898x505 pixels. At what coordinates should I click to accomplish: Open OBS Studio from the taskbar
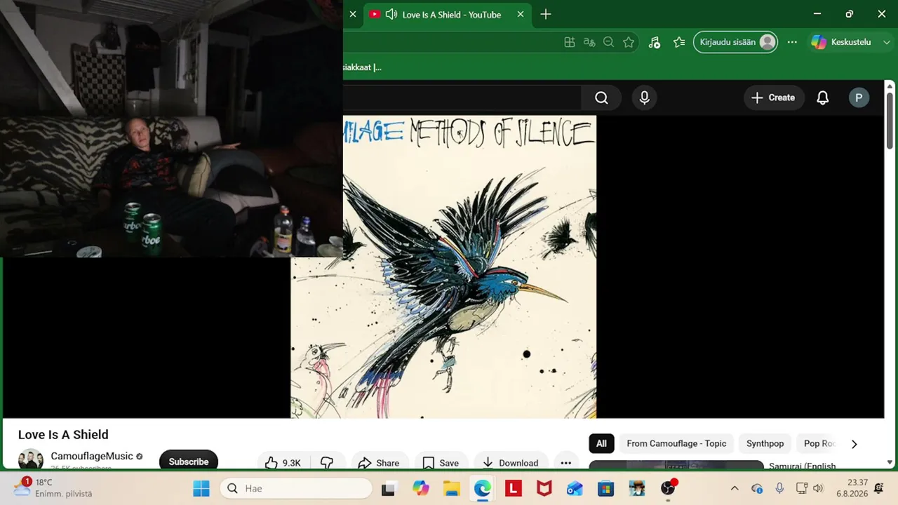668,488
